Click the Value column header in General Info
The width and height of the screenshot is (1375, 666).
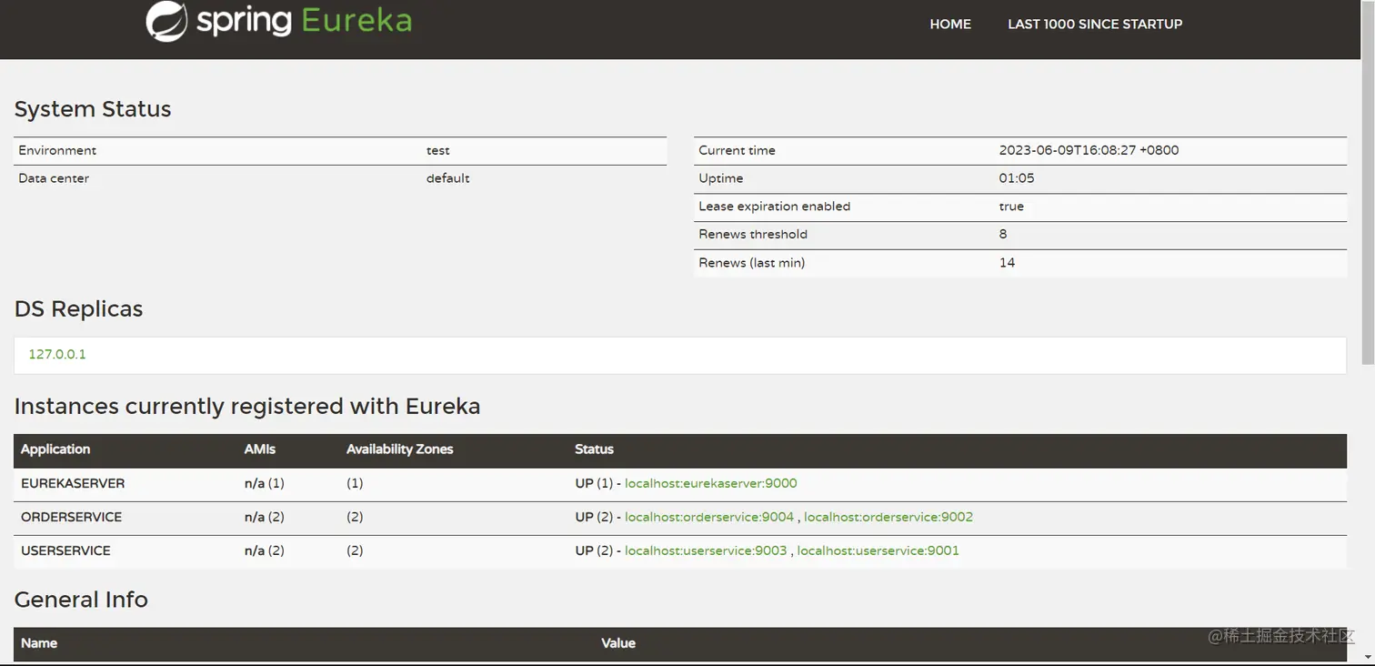point(618,643)
